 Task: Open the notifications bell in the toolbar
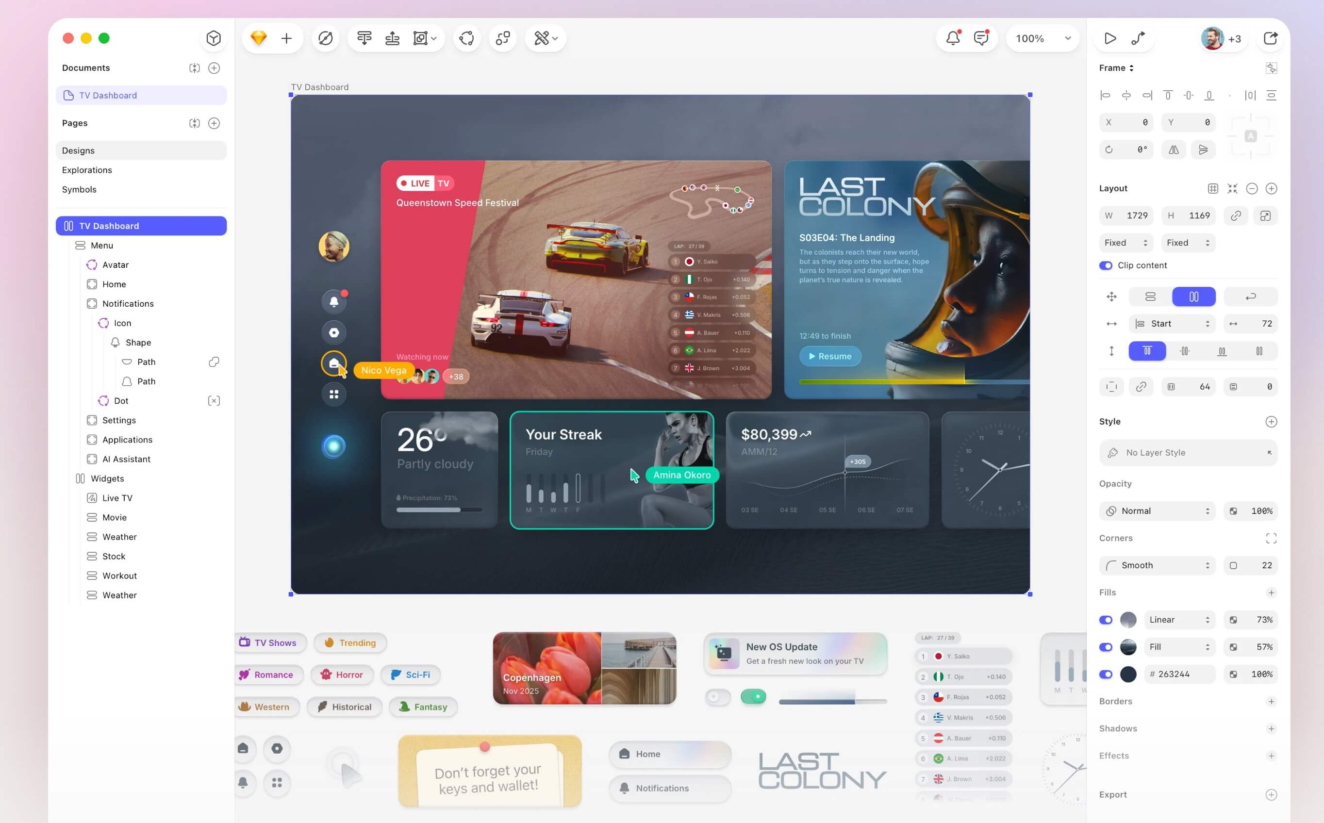(x=953, y=38)
